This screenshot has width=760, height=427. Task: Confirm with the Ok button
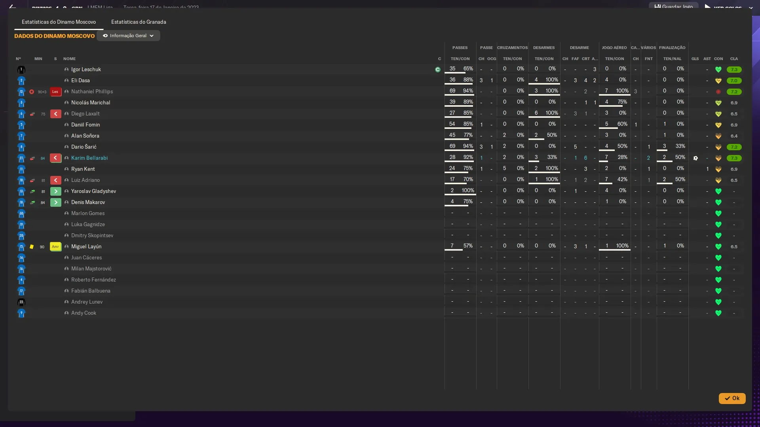click(732, 398)
